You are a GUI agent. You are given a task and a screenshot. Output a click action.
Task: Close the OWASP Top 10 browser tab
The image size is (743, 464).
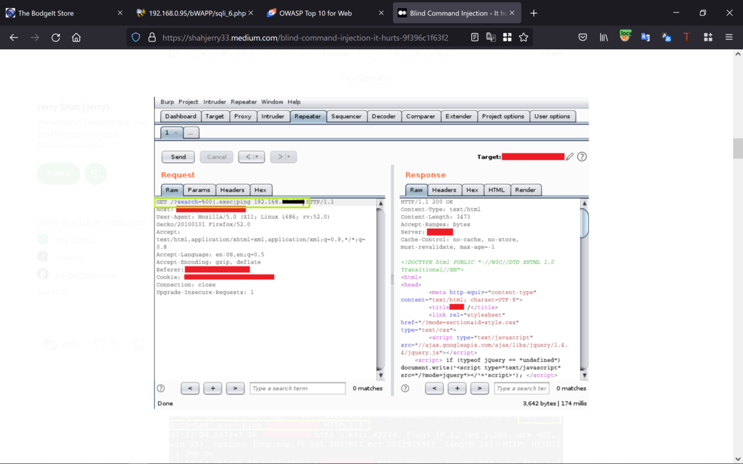[x=383, y=13]
